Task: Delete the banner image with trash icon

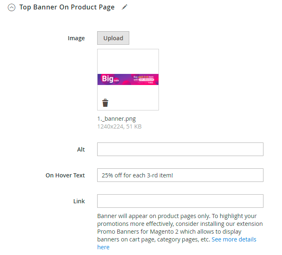Action: 105,103
